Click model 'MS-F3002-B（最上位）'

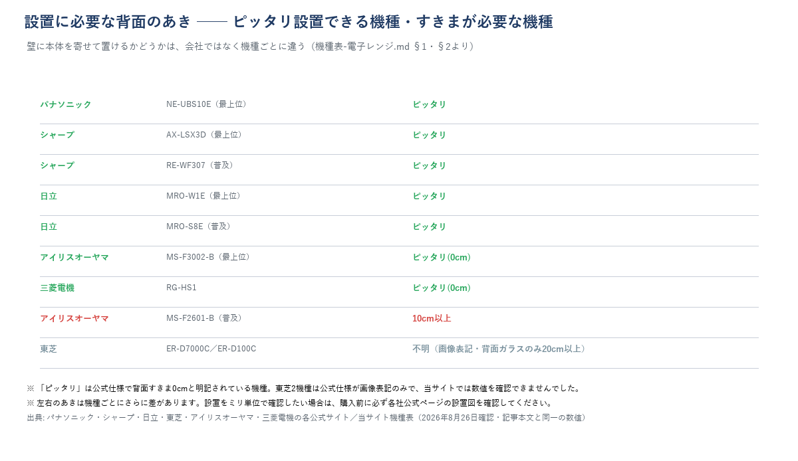pyautogui.click(x=210, y=257)
